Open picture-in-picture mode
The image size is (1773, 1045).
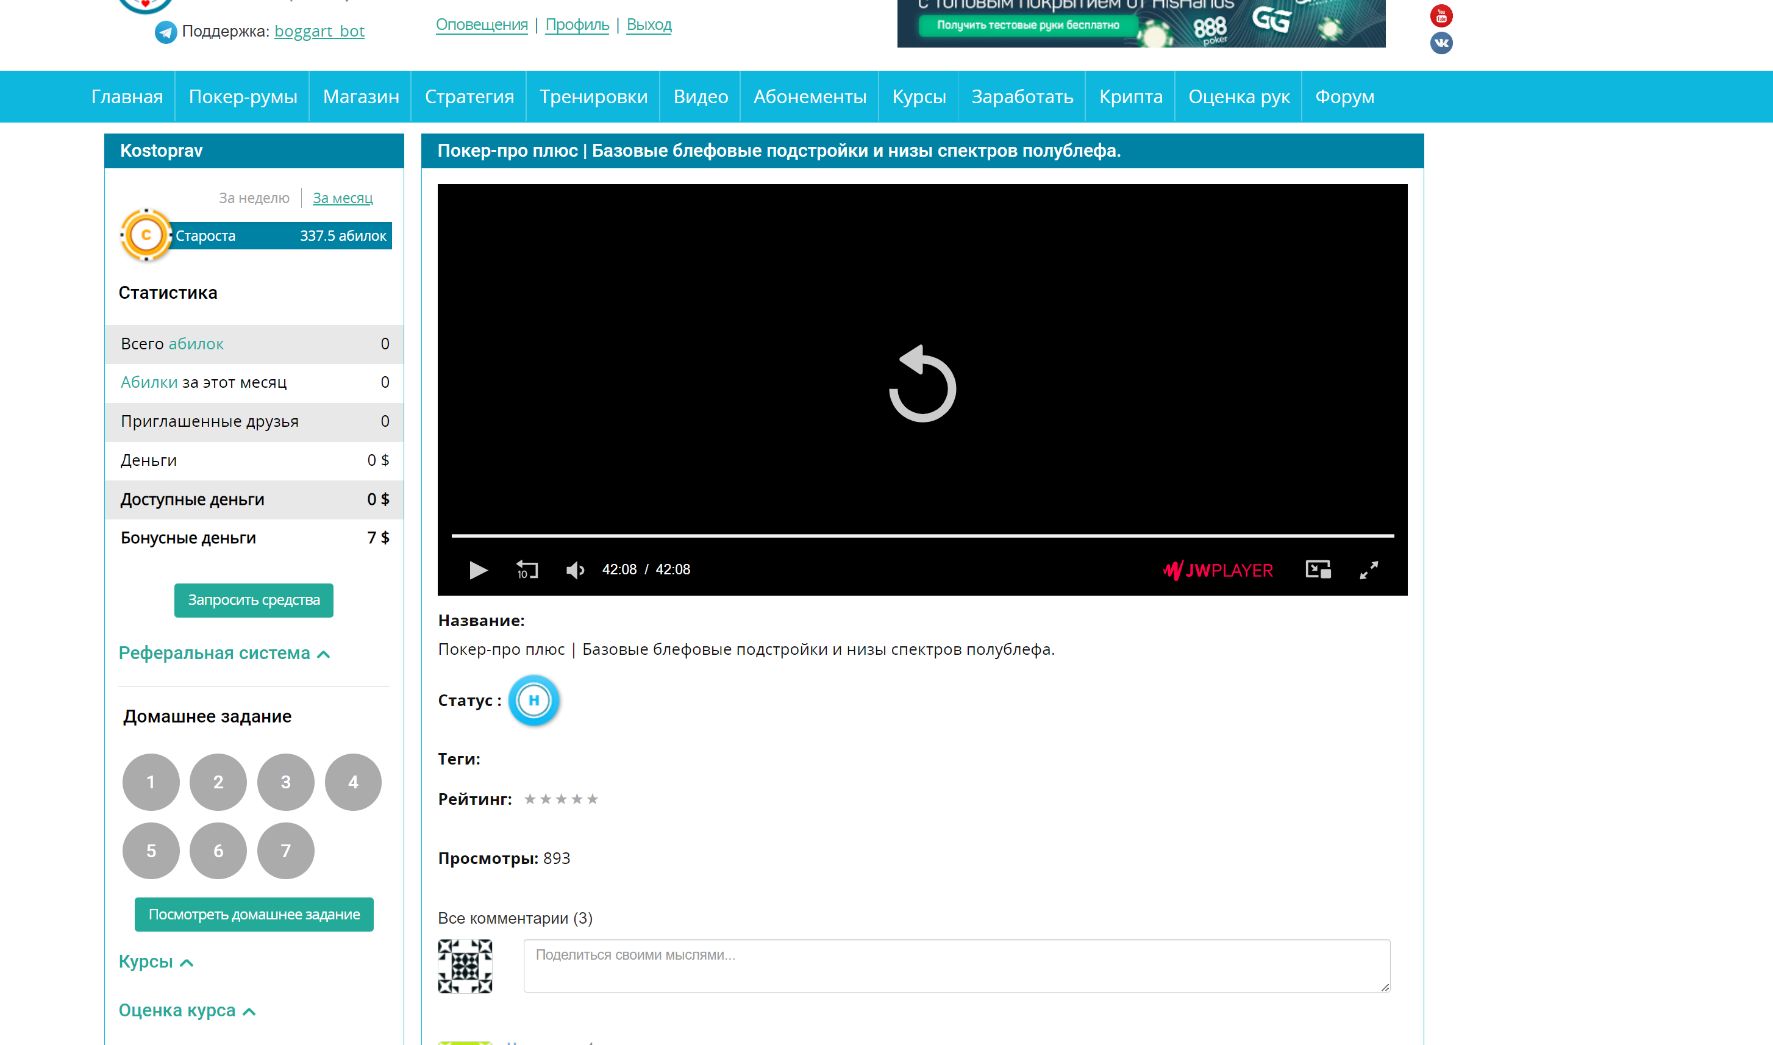pyautogui.click(x=1318, y=569)
